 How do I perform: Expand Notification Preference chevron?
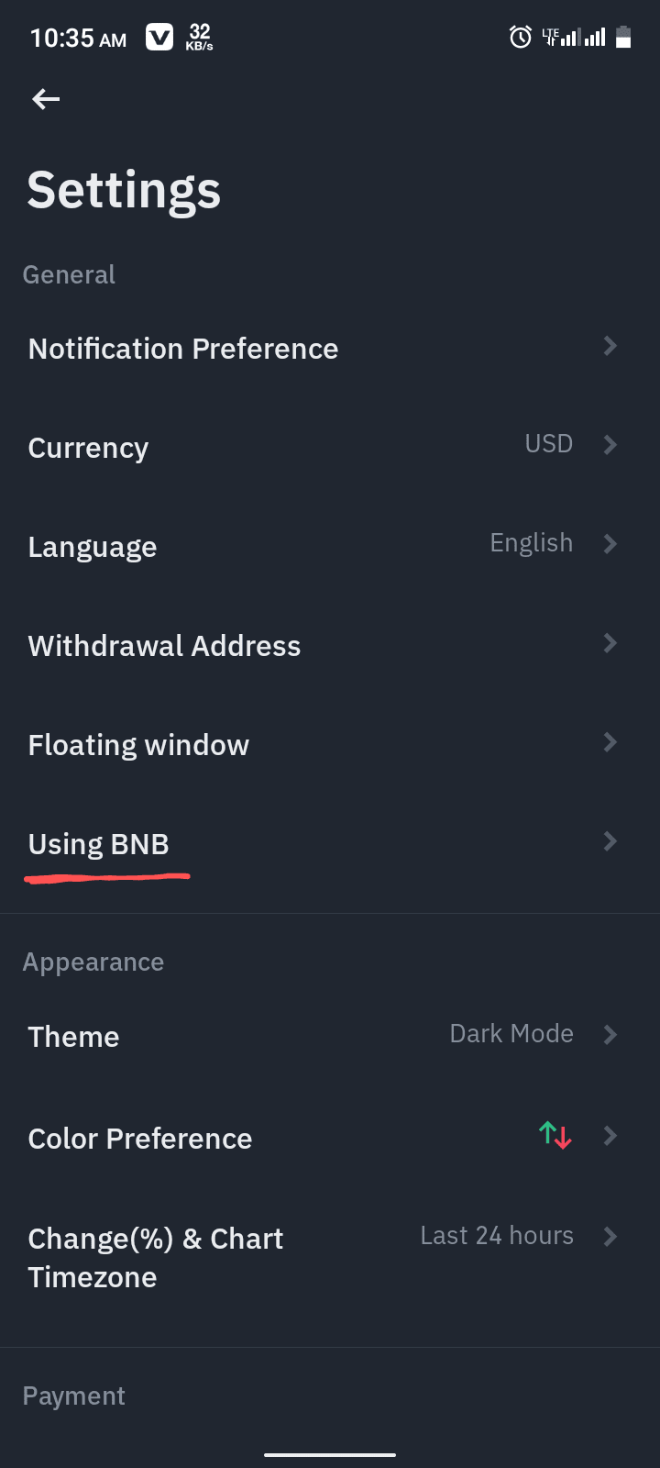pyautogui.click(x=610, y=346)
